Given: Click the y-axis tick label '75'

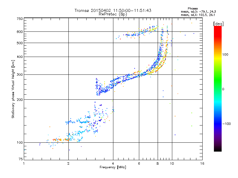Looking at the screenshot, I should 21,159.
